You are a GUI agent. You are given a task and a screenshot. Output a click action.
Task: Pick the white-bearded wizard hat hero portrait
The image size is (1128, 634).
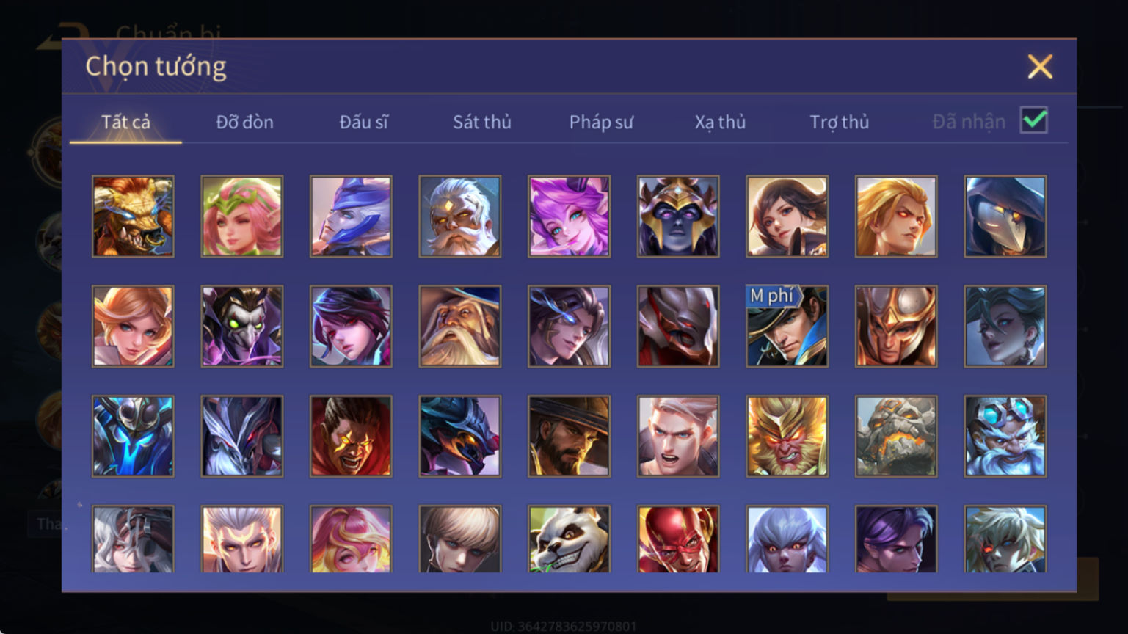click(x=460, y=327)
